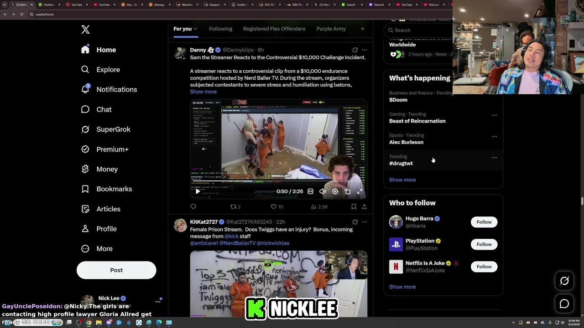Open the image in KitKat2727's post
The image size is (584, 328).
[x=279, y=284]
